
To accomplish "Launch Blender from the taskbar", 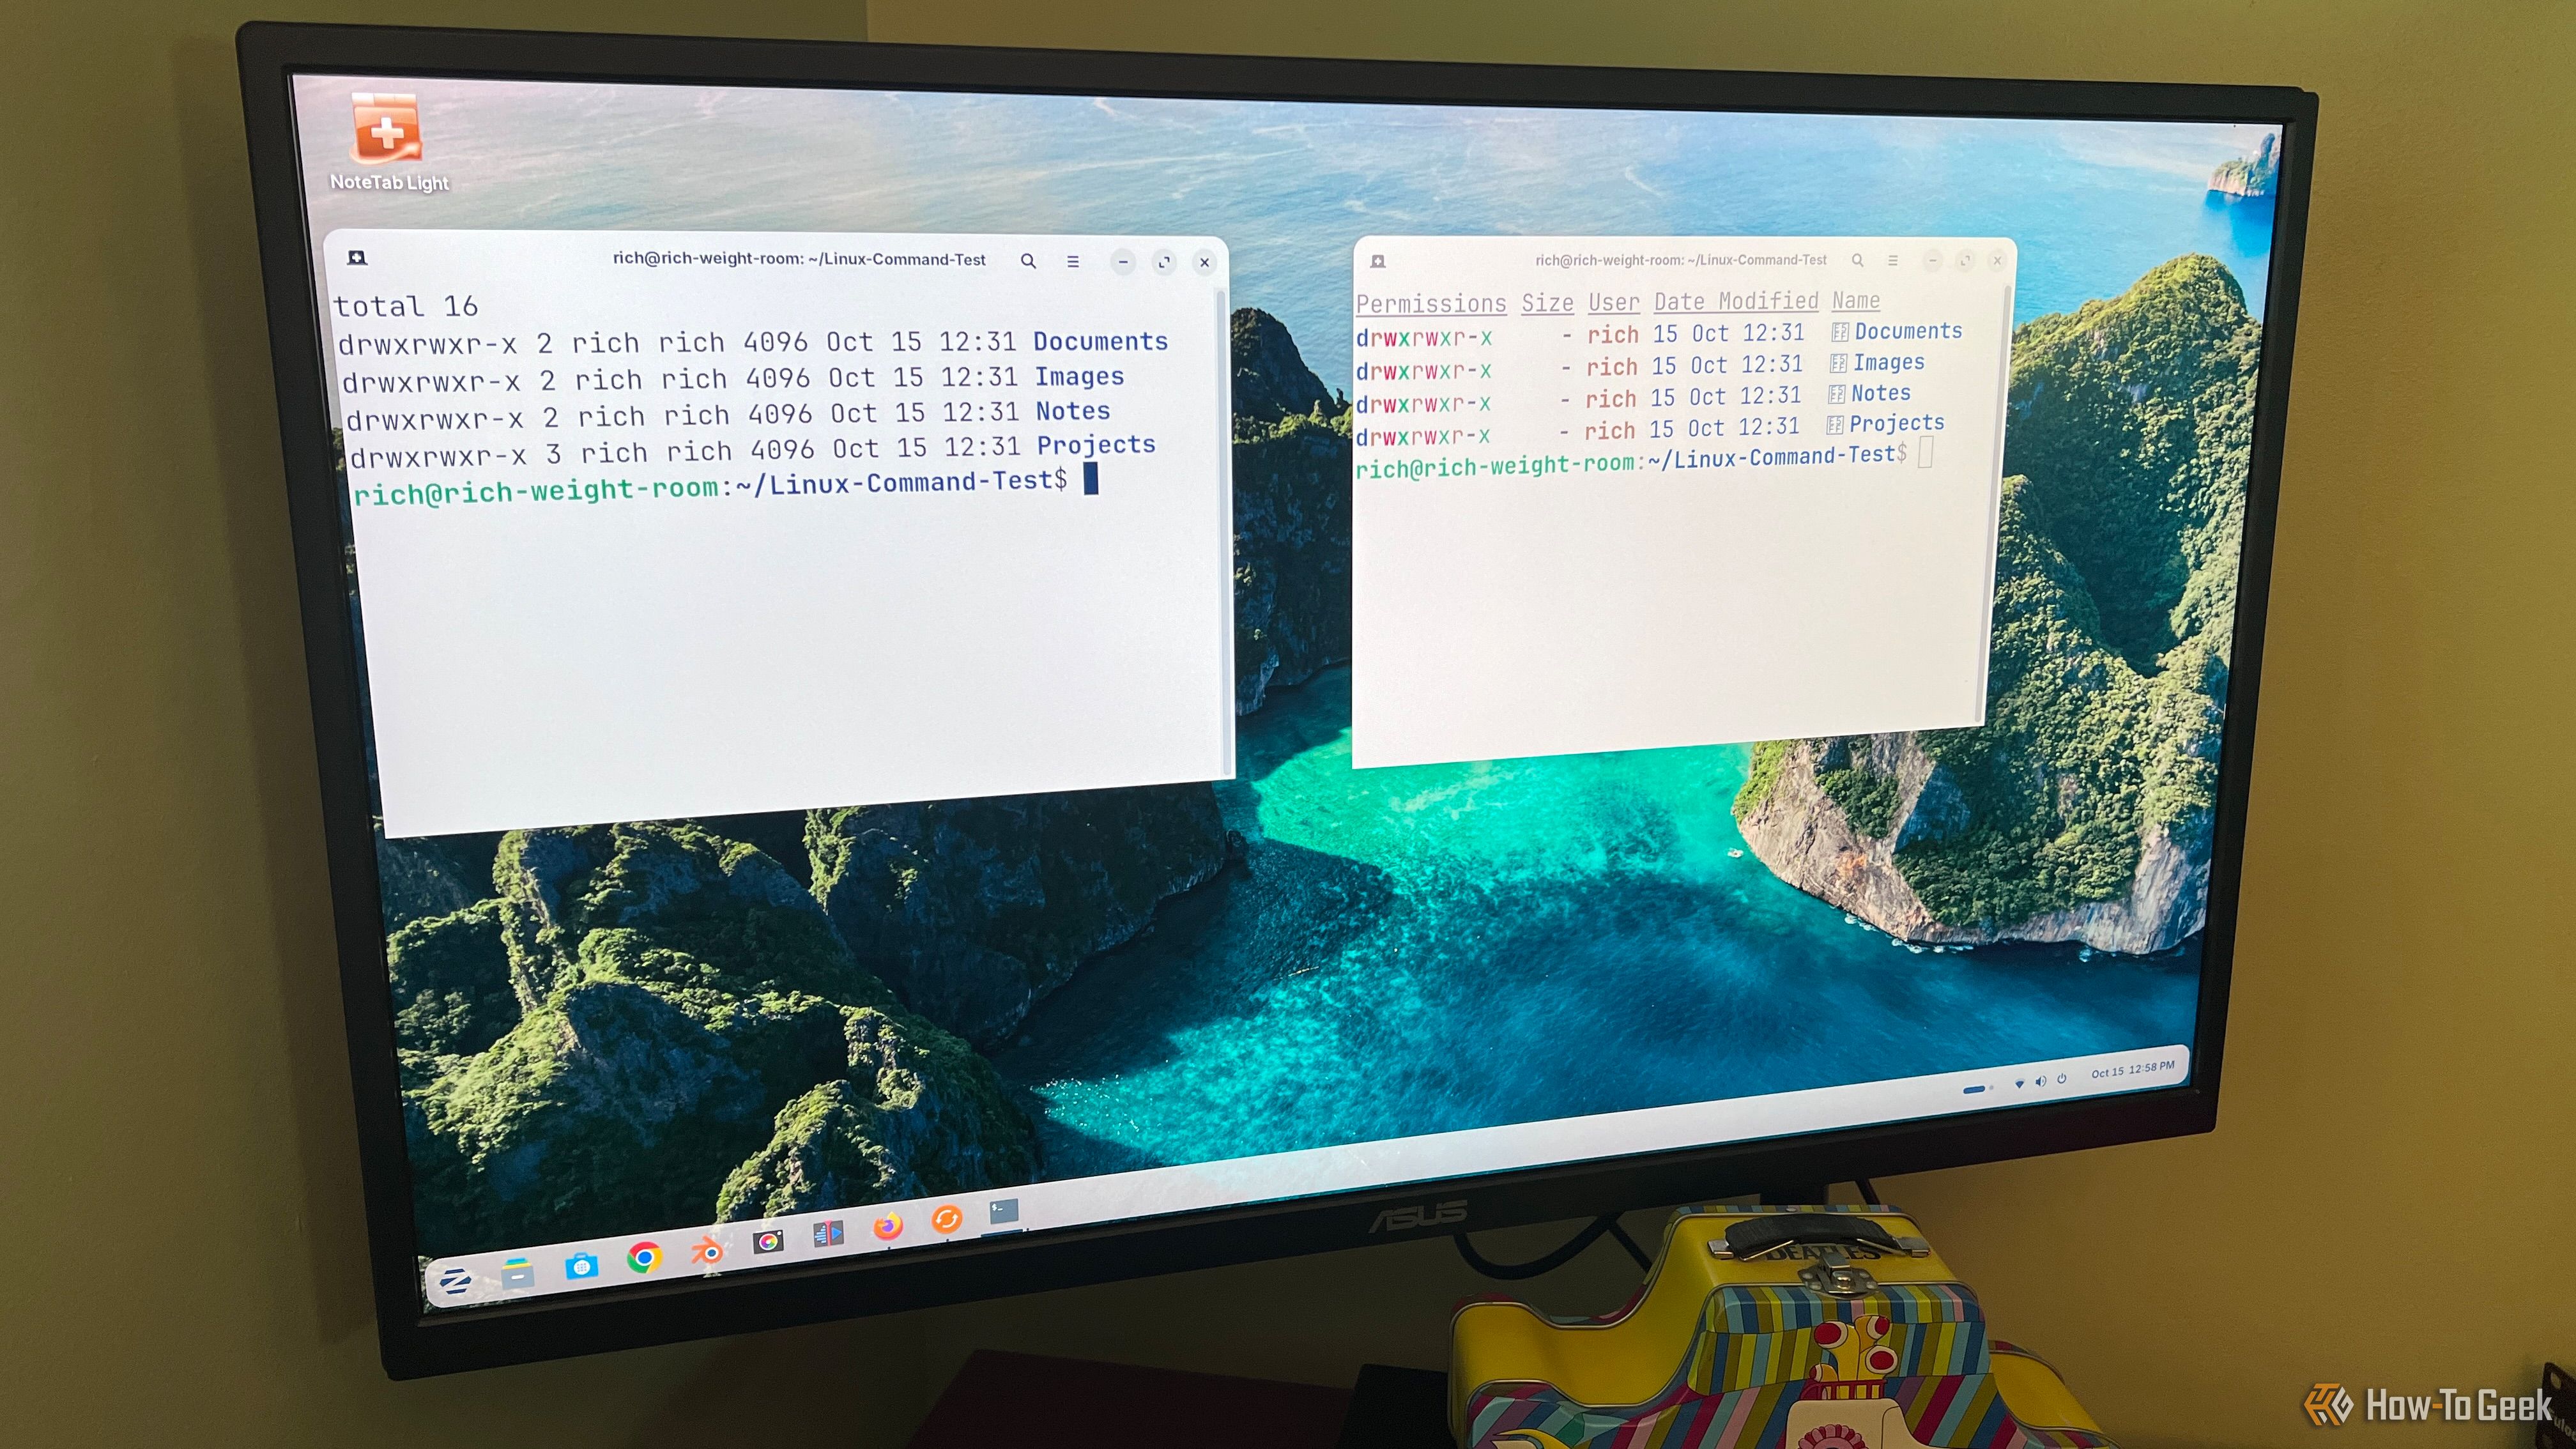I will tap(707, 1250).
